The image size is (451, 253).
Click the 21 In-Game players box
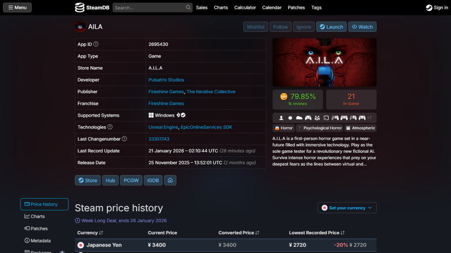351,99
